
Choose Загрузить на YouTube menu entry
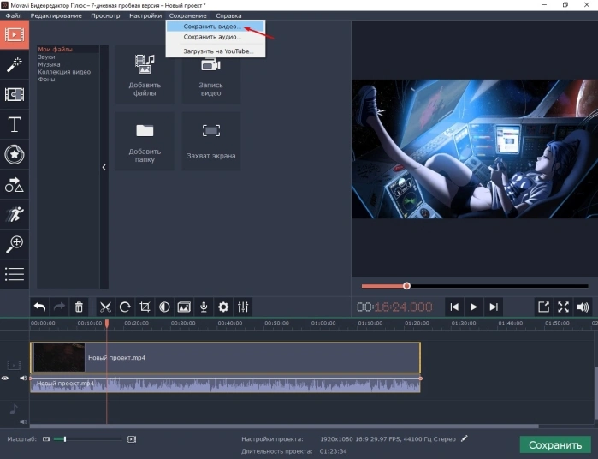pos(216,51)
